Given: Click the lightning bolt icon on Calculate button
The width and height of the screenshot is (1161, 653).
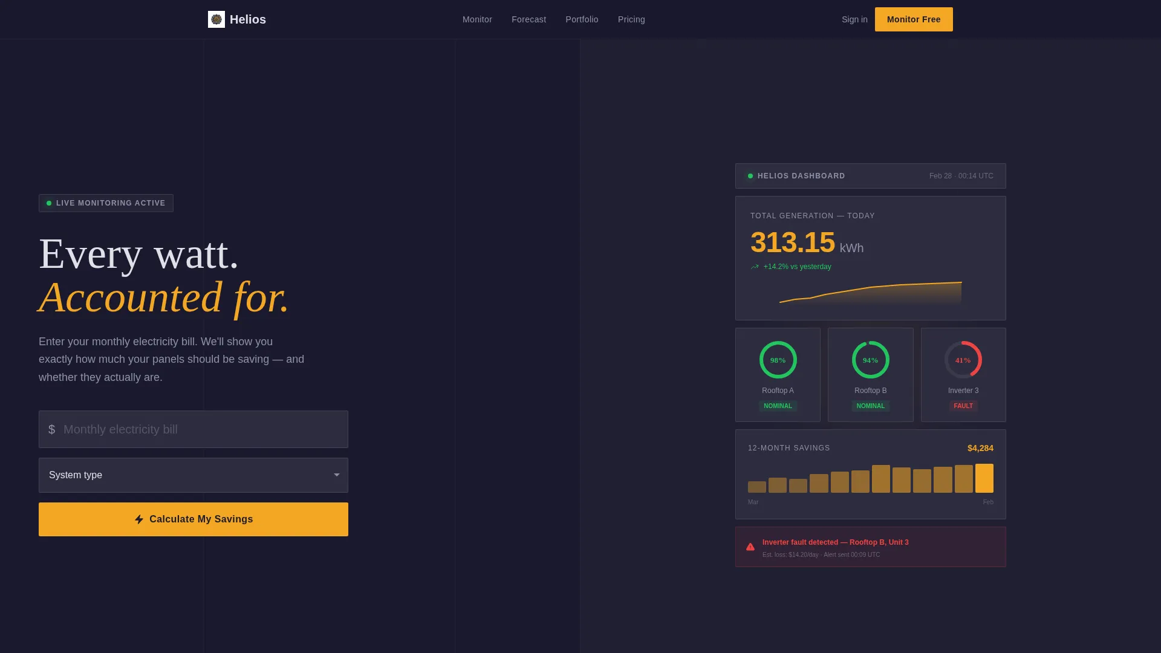Looking at the screenshot, I should click(139, 519).
